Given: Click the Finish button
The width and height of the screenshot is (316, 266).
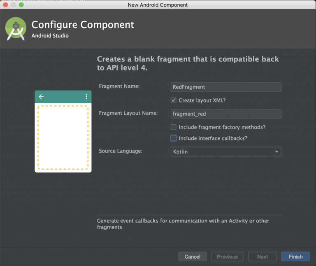Looking at the screenshot, I should (295, 257).
